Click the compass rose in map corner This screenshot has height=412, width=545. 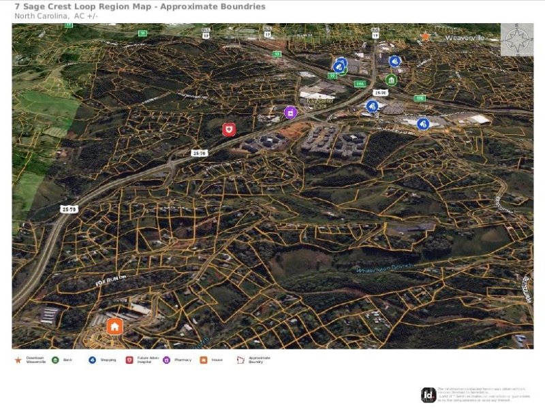517,39
